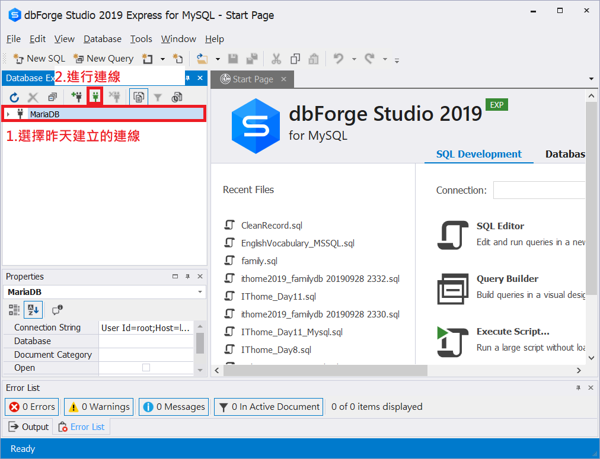Pin the Database Explorer panel

pos(187,78)
